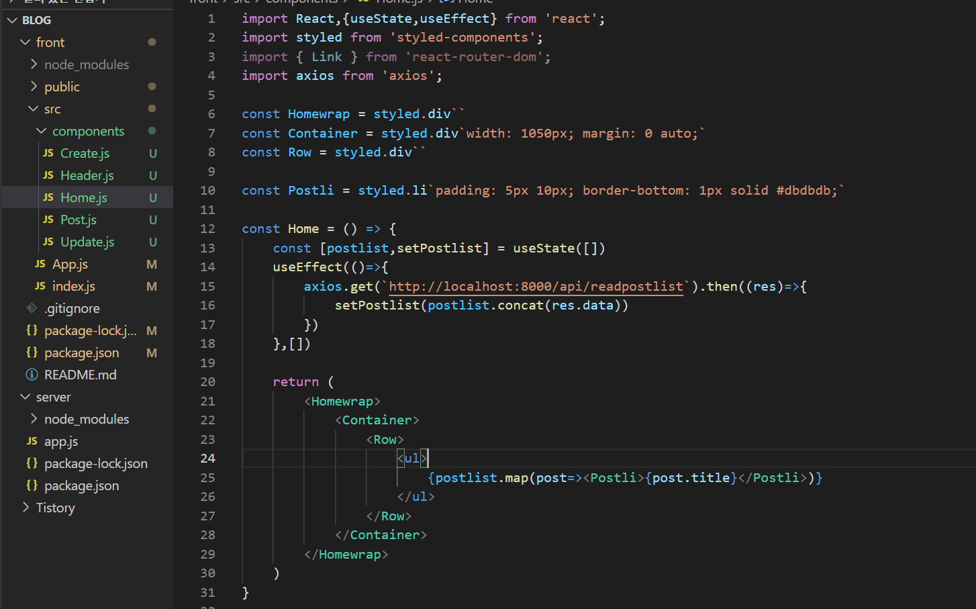Open package-lock.json in server folder
The width and height of the screenshot is (976, 609).
click(96, 463)
